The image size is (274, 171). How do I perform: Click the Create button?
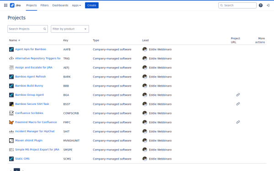click(92, 5)
